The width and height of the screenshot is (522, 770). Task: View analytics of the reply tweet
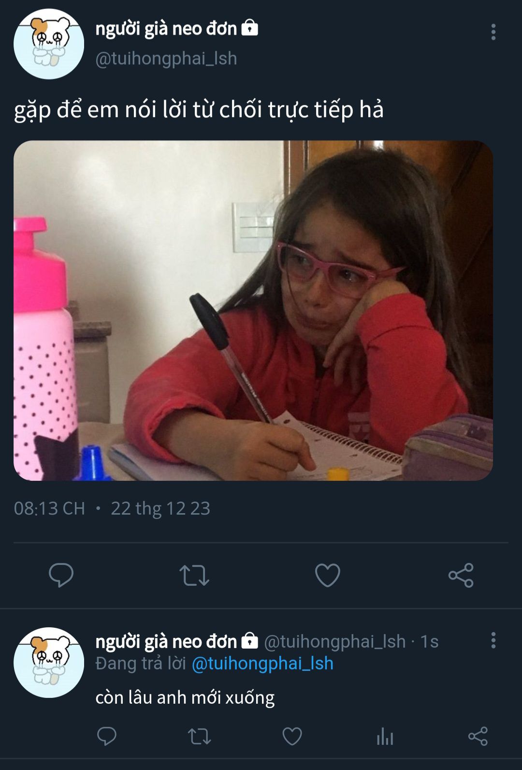tap(385, 736)
